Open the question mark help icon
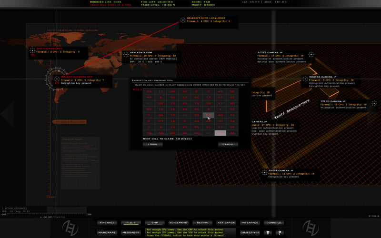The image size is (381, 238). click(x=280, y=232)
